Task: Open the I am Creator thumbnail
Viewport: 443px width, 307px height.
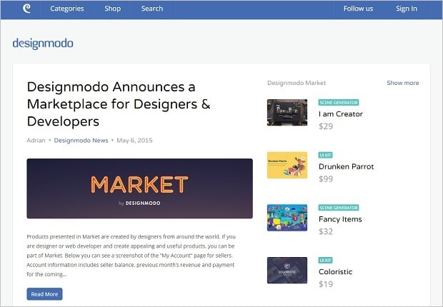Action: click(287, 112)
